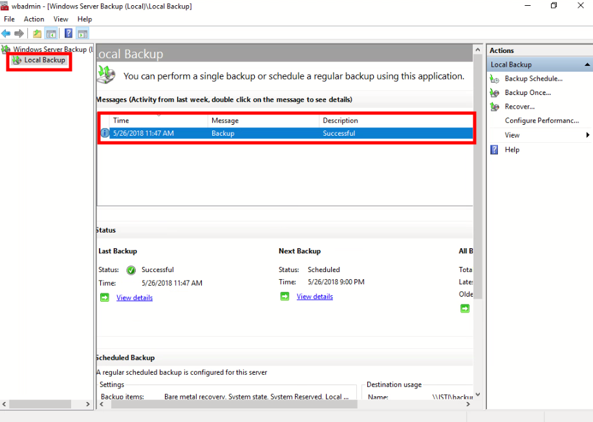Viewport: 593px width, 422px height.
Task: Click the Actions pane title
Action: pos(501,50)
